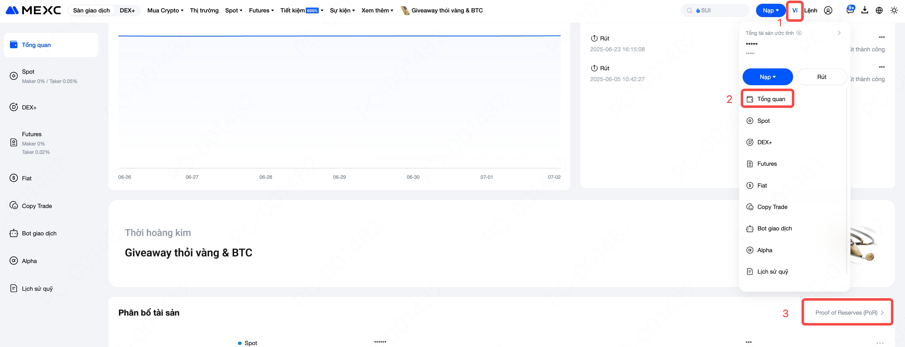
Task: Click Rút button in wallet panel
Action: (x=821, y=77)
